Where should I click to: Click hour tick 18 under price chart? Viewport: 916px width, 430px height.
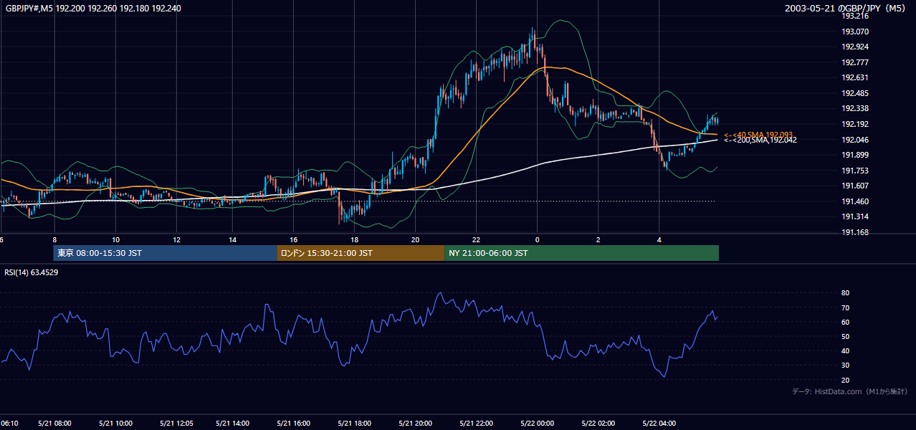click(354, 239)
